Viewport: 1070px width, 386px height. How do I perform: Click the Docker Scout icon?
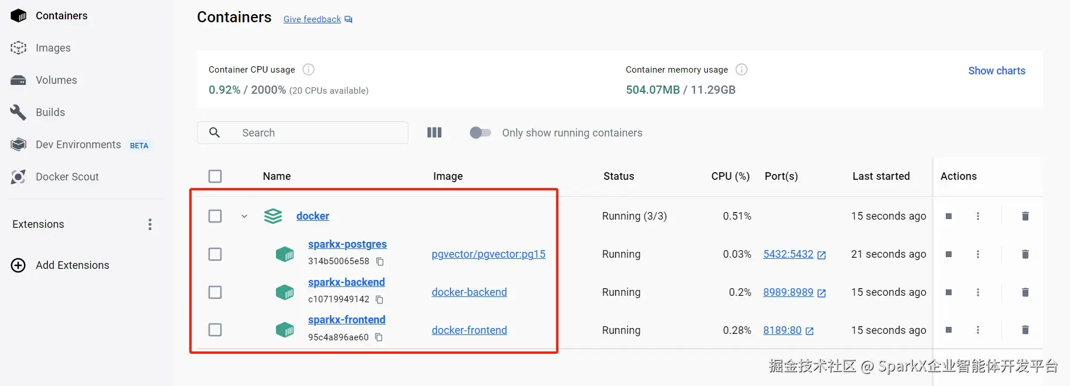(x=18, y=177)
